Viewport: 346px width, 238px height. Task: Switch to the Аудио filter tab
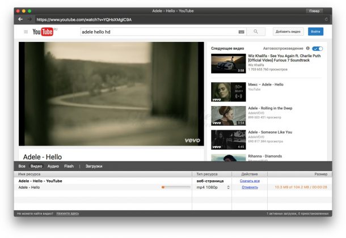pyautogui.click(x=53, y=166)
